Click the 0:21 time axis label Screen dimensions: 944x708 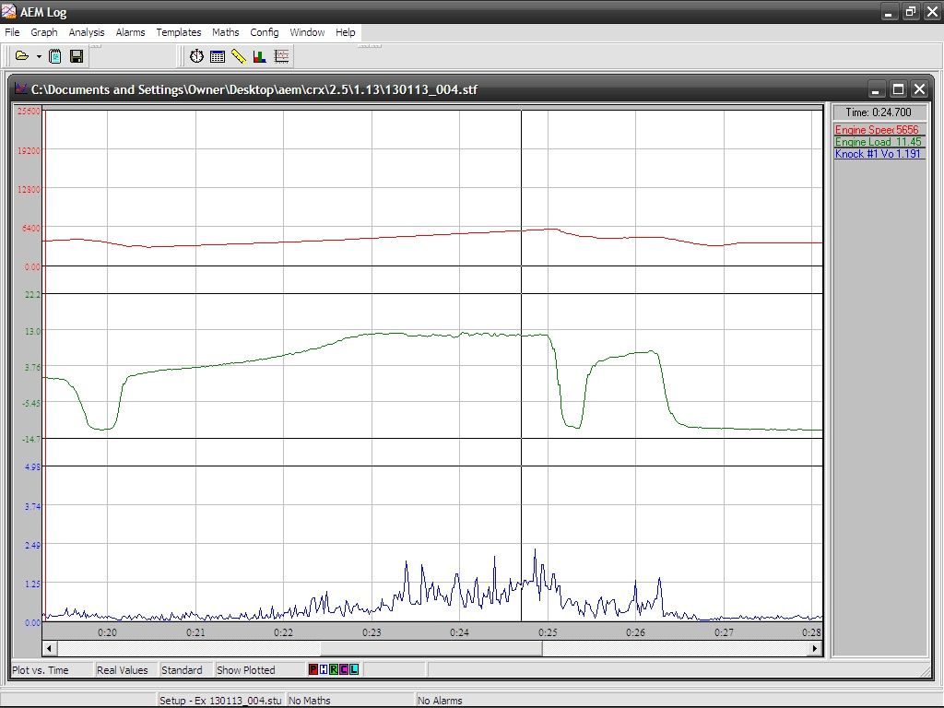(x=195, y=632)
